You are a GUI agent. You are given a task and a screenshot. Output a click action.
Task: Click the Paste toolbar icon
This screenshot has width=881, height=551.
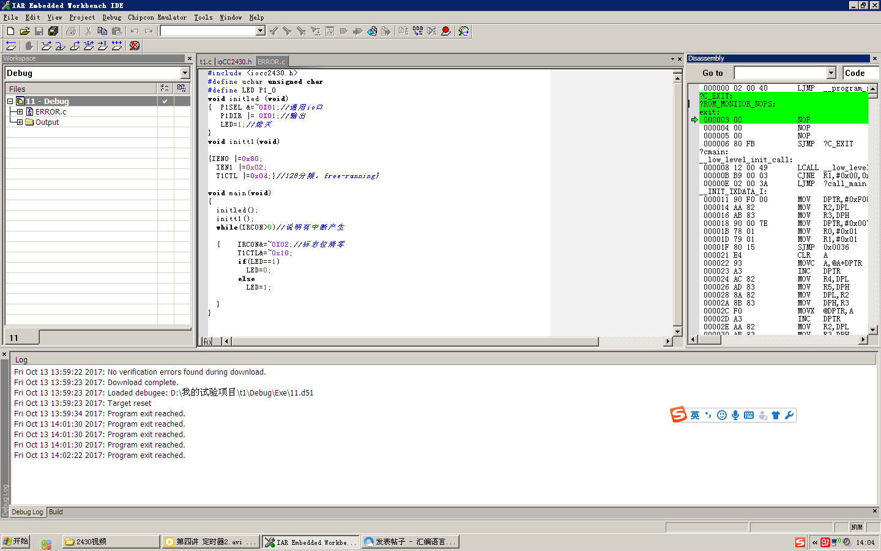coord(117,31)
